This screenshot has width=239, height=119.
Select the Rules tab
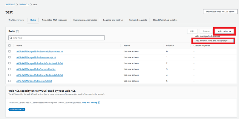tap(33, 20)
